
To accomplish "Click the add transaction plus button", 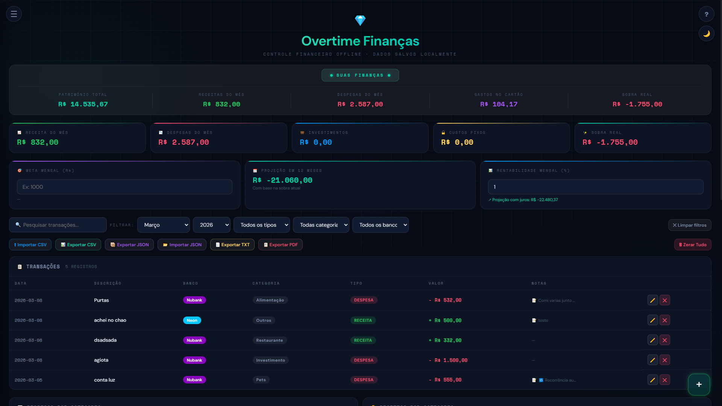I will click(699, 384).
